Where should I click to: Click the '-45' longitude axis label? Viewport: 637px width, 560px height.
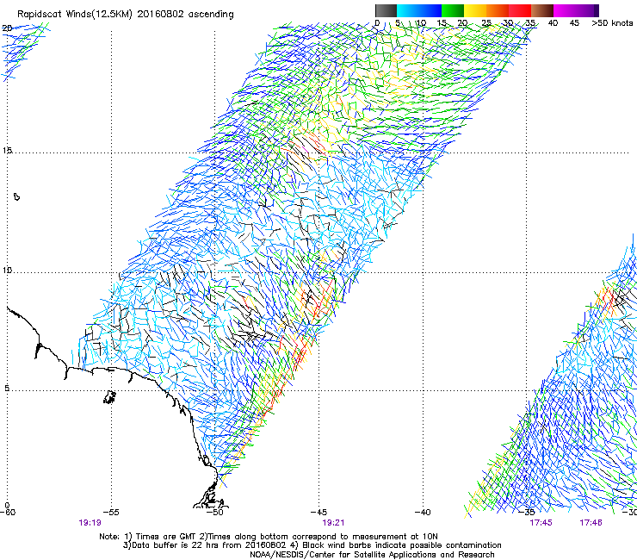pyautogui.click(x=318, y=512)
